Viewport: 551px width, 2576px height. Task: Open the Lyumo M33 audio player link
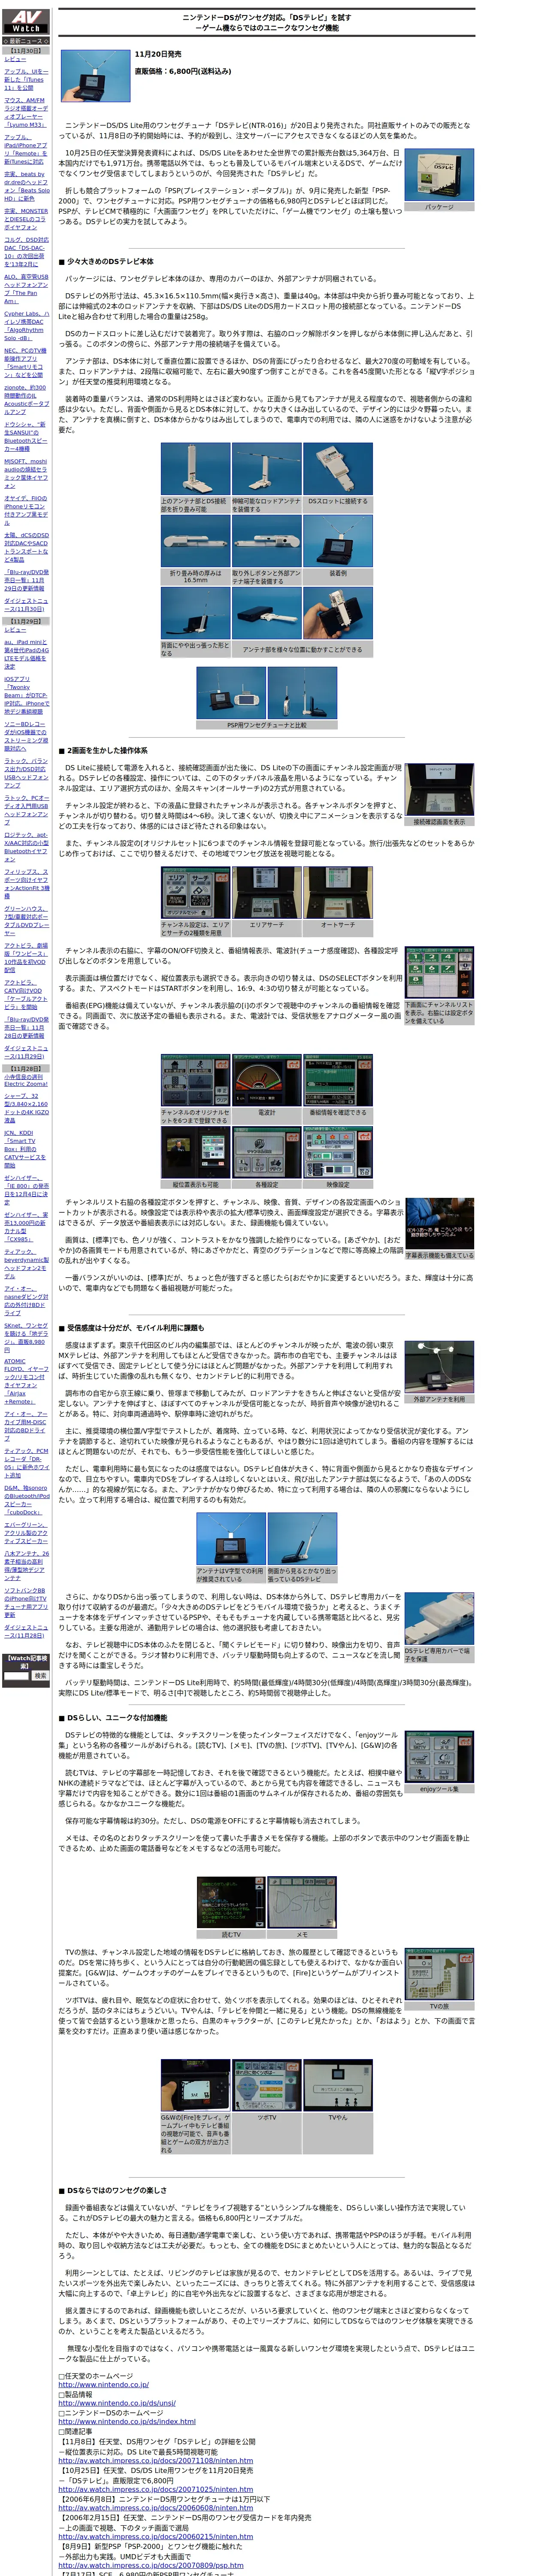click(26, 112)
